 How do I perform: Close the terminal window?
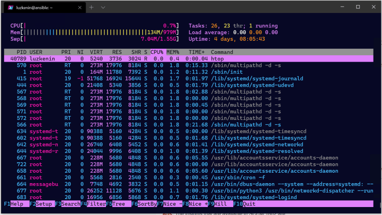click(x=374, y=7)
